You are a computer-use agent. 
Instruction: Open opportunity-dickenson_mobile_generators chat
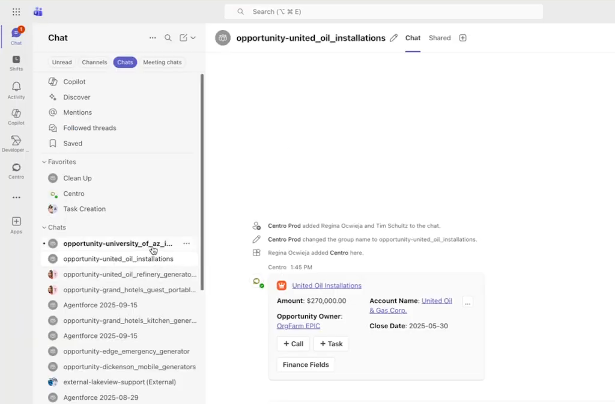point(120,367)
